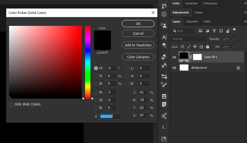The width and height of the screenshot is (247, 143).
Task: Click Cancel in Color Picker
Action: click(138, 33)
